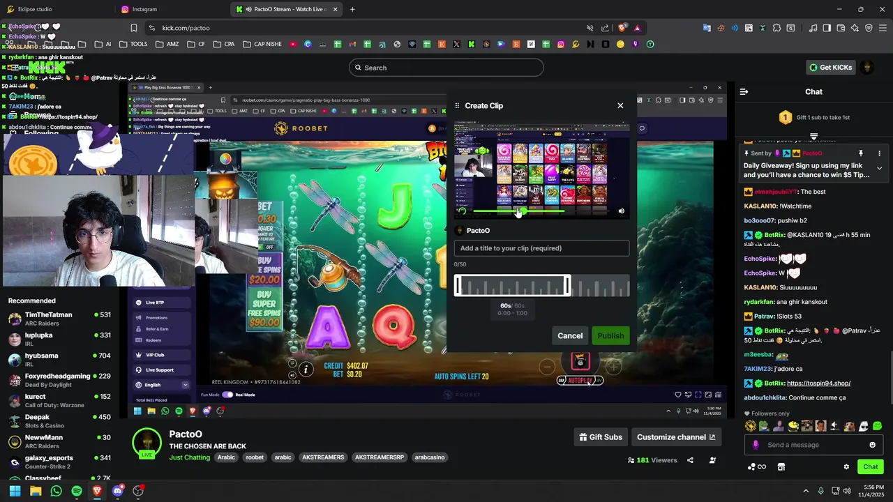Viewport: 893px width, 502px height.
Task: Click the green Chat send button
Action: pyautogui.click(x=871, y=467)
